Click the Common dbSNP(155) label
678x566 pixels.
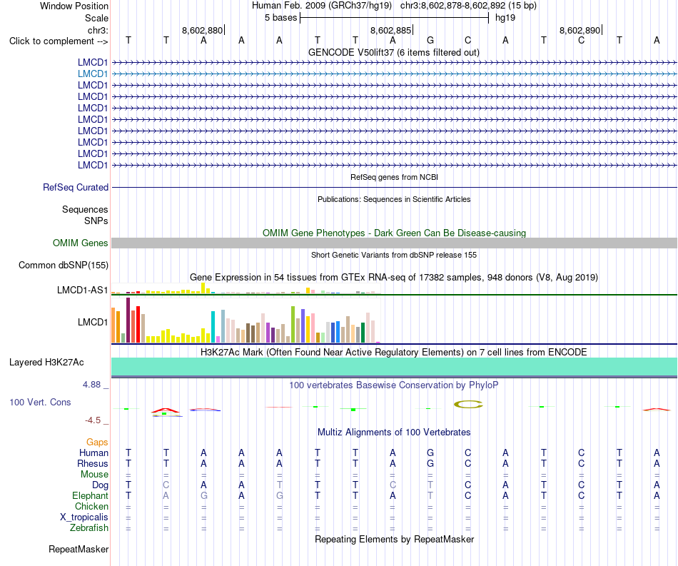pyautogui.click(x=63, y=265)
